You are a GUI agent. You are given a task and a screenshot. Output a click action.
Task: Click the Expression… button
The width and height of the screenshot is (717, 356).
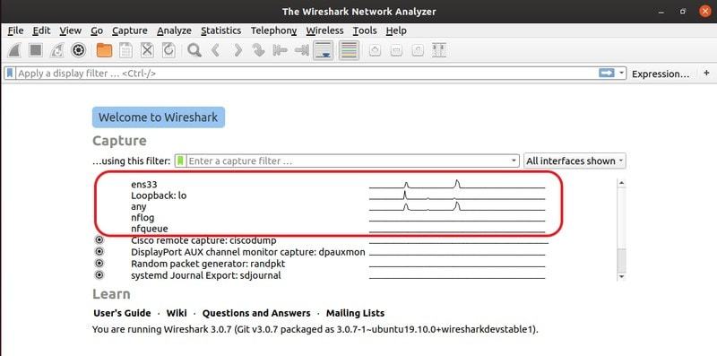pyautogui.click(x=661, y=74)
